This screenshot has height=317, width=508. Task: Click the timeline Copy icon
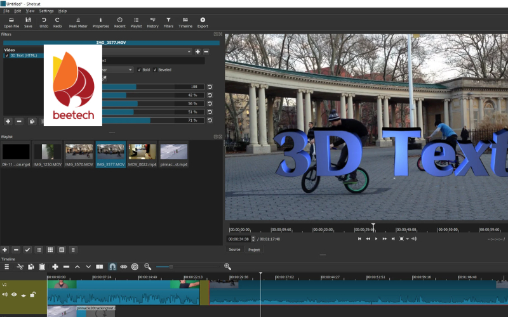pos(30,267)
